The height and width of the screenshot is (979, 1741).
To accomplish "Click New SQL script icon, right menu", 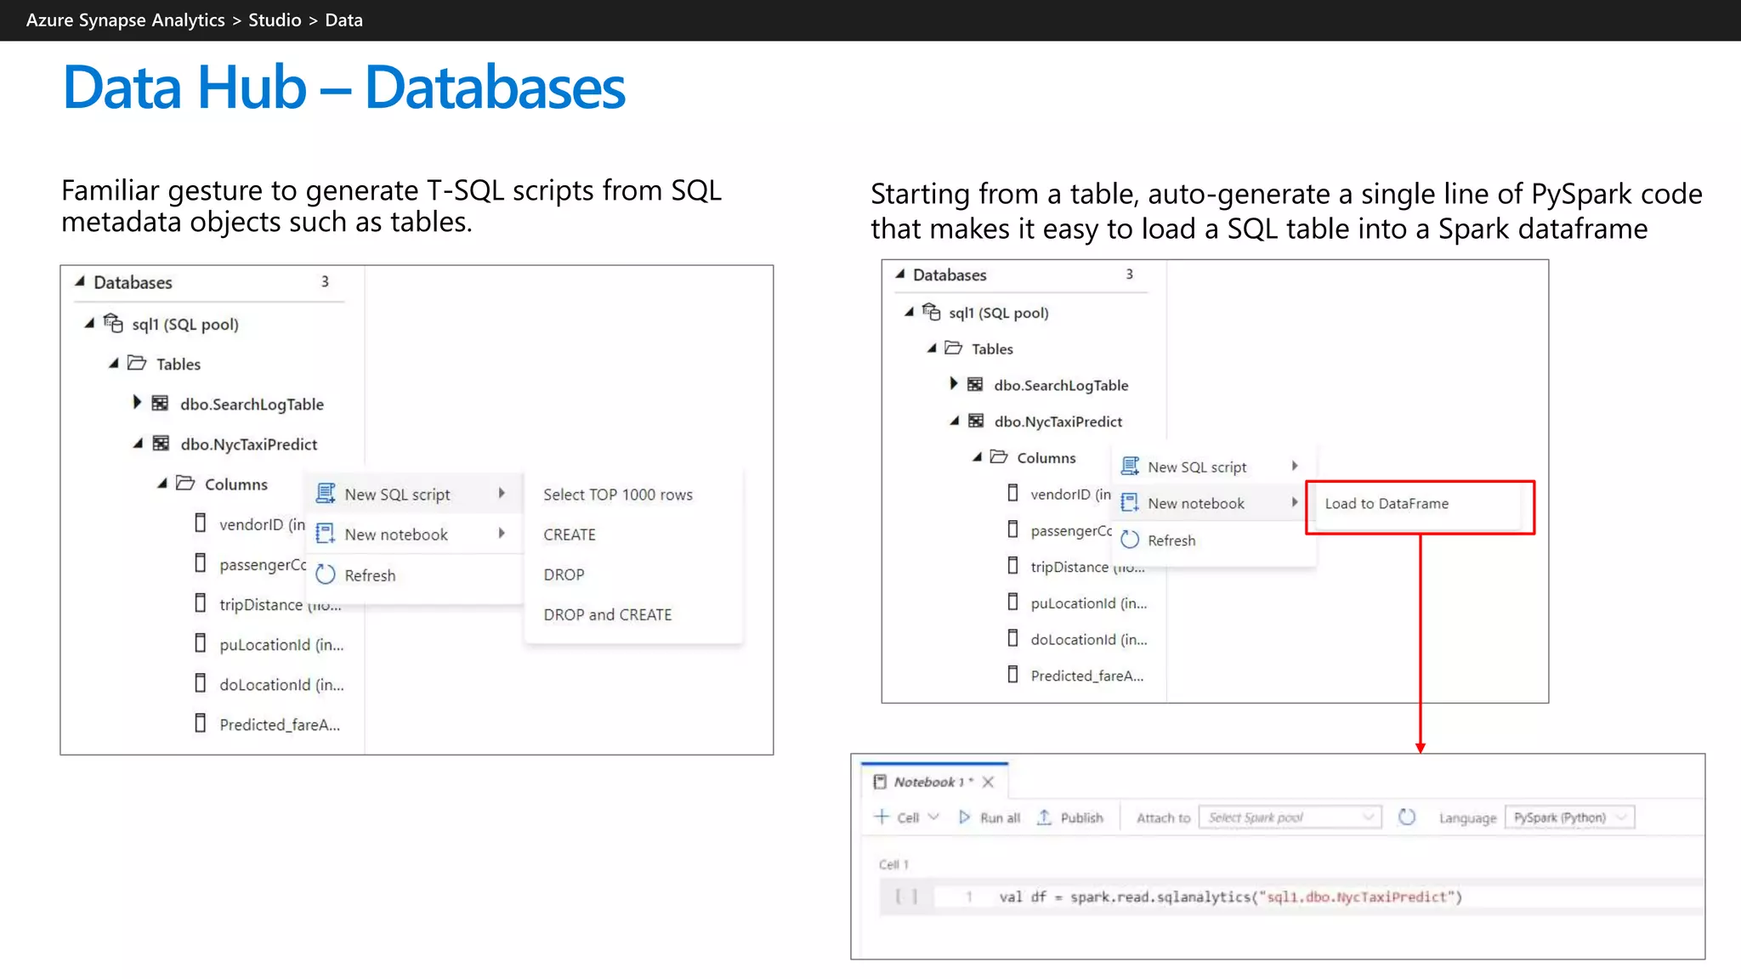I will click(1130, 466).
